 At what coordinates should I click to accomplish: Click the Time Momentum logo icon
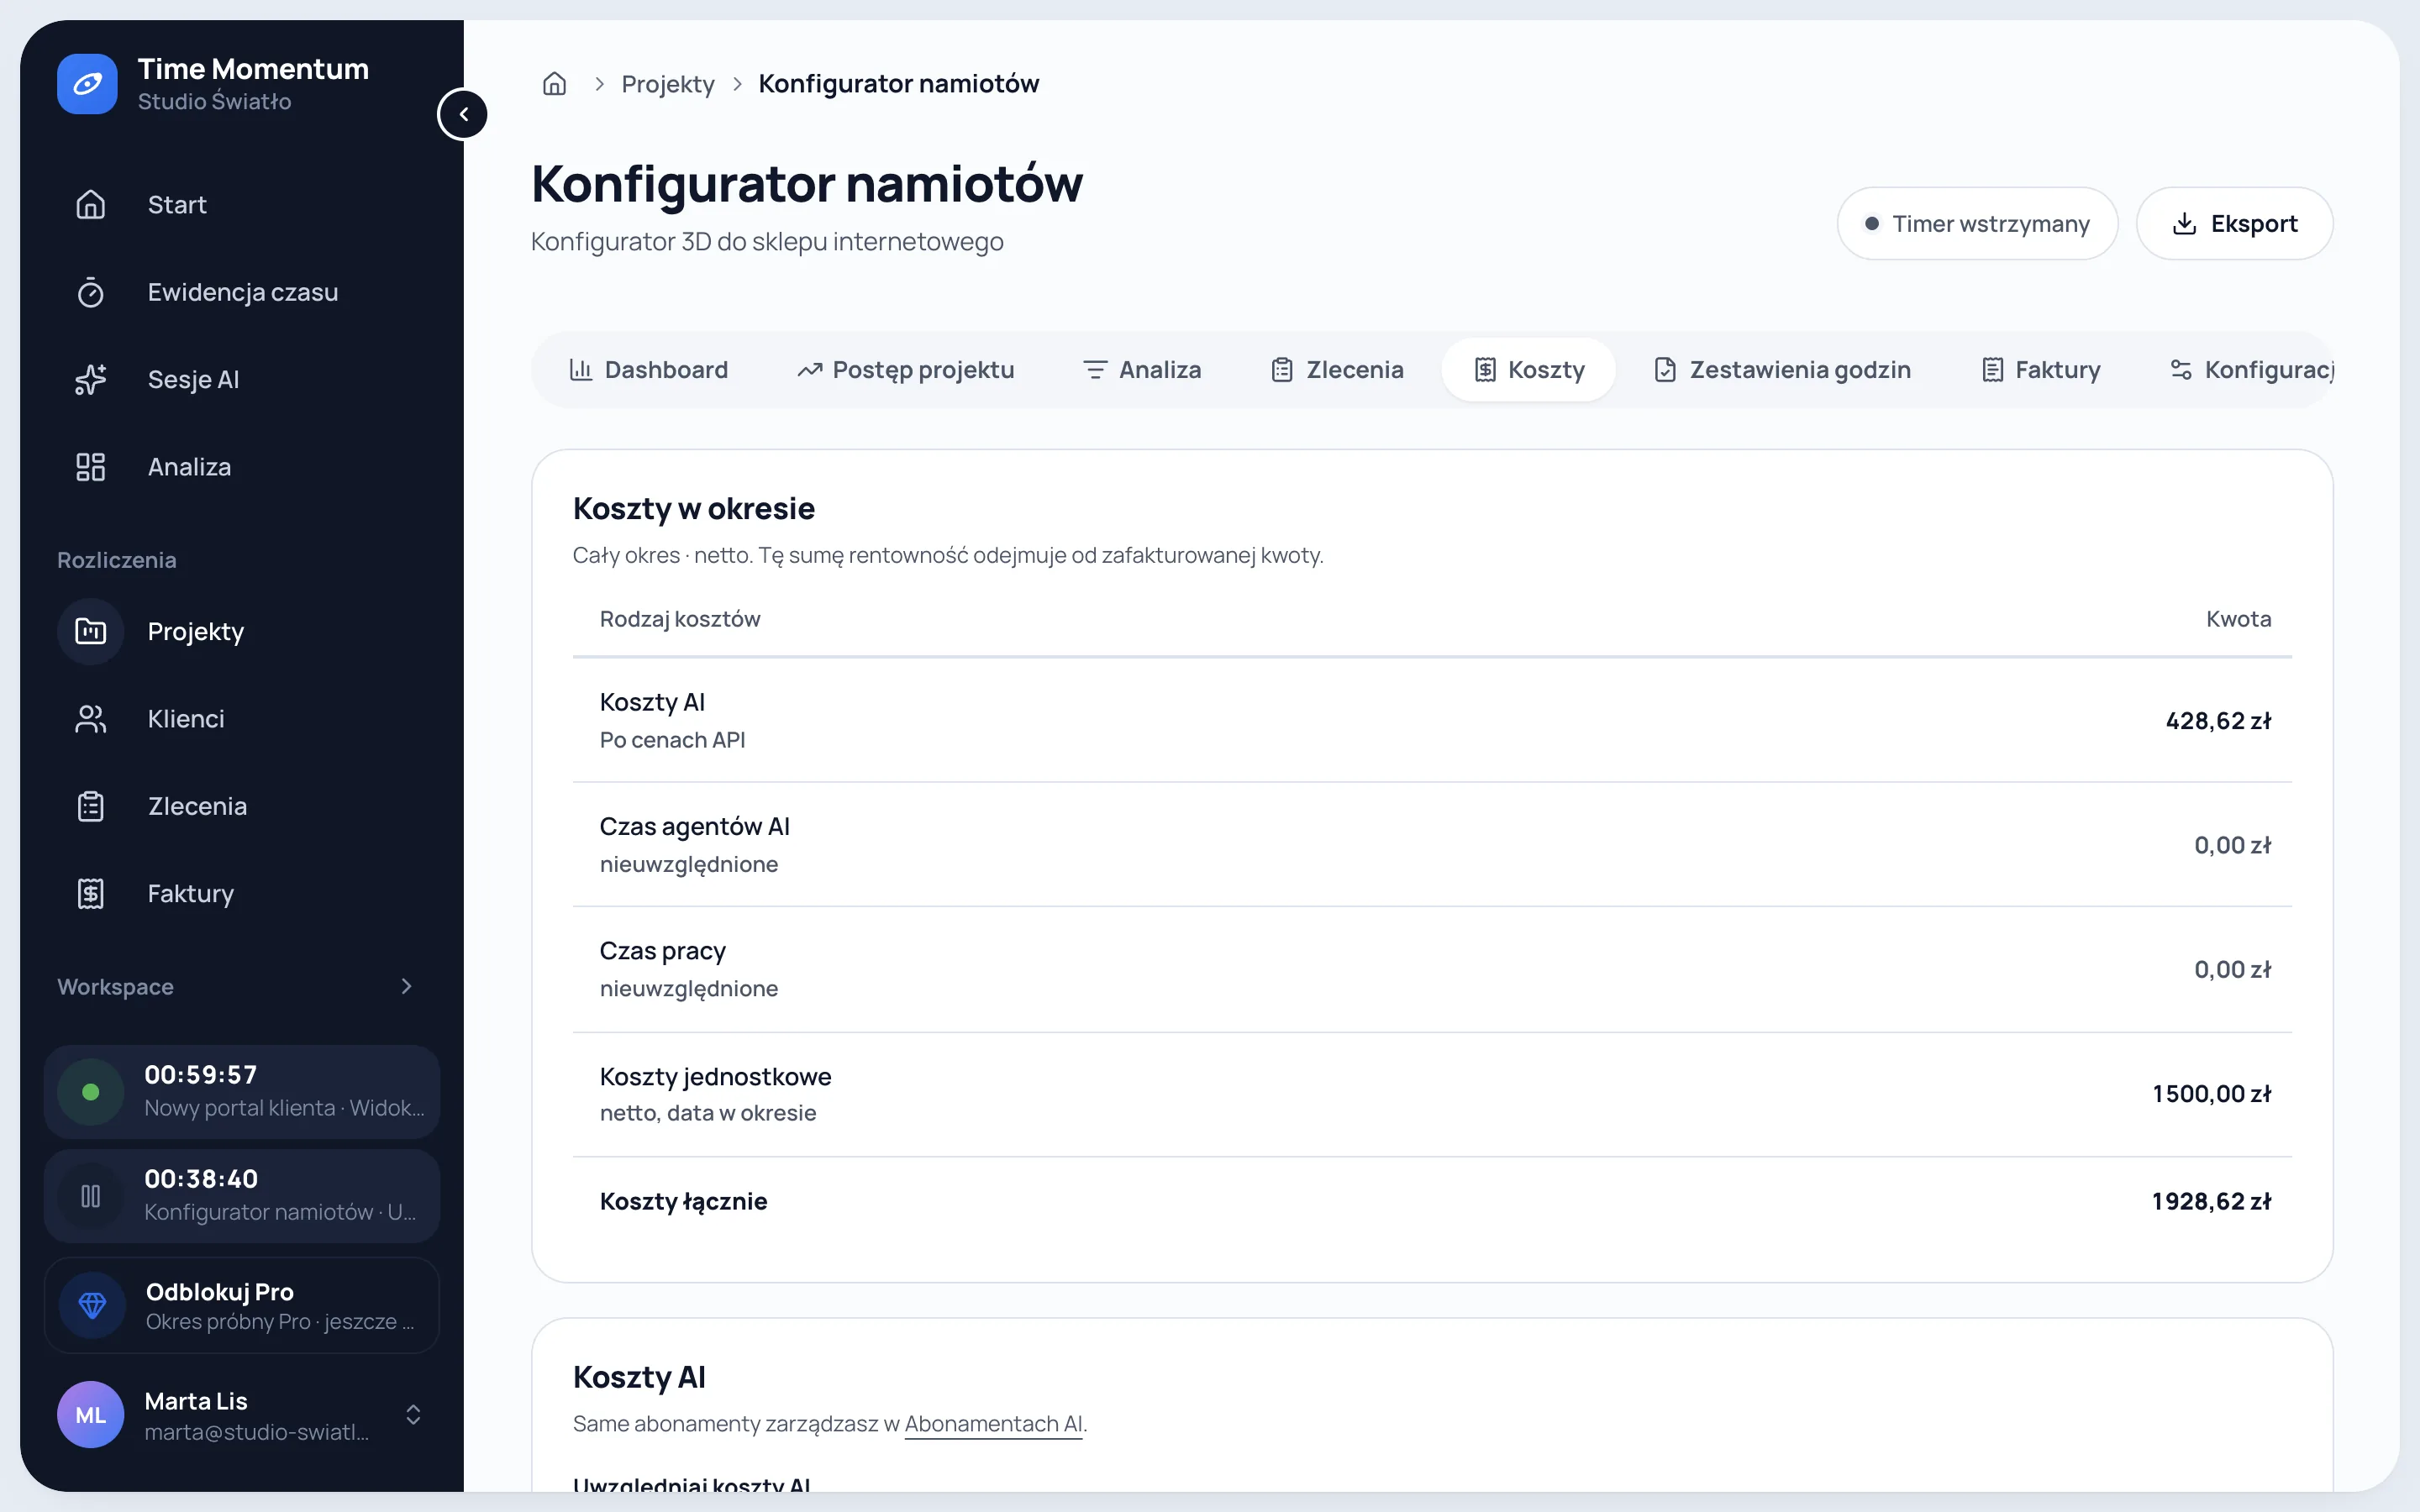click(x=87, y=84)
